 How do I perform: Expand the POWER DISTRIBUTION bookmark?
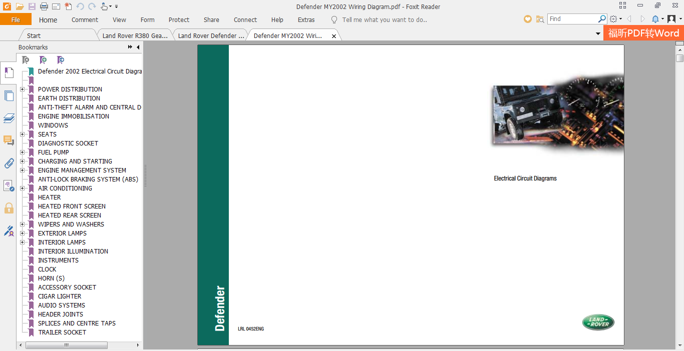coord(22,89)
